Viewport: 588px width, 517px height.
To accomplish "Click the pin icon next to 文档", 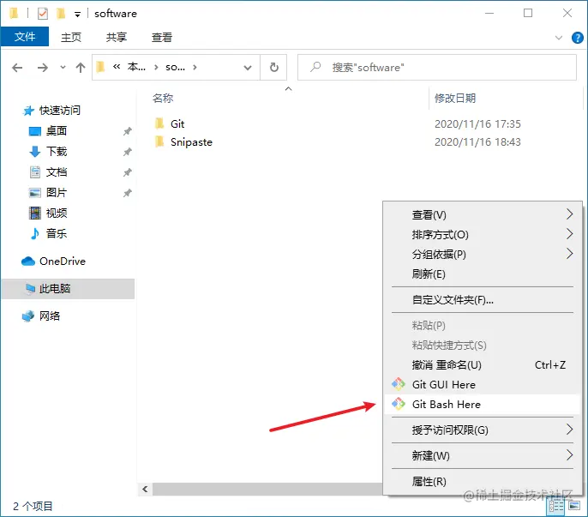I will (x=127, y=172).
